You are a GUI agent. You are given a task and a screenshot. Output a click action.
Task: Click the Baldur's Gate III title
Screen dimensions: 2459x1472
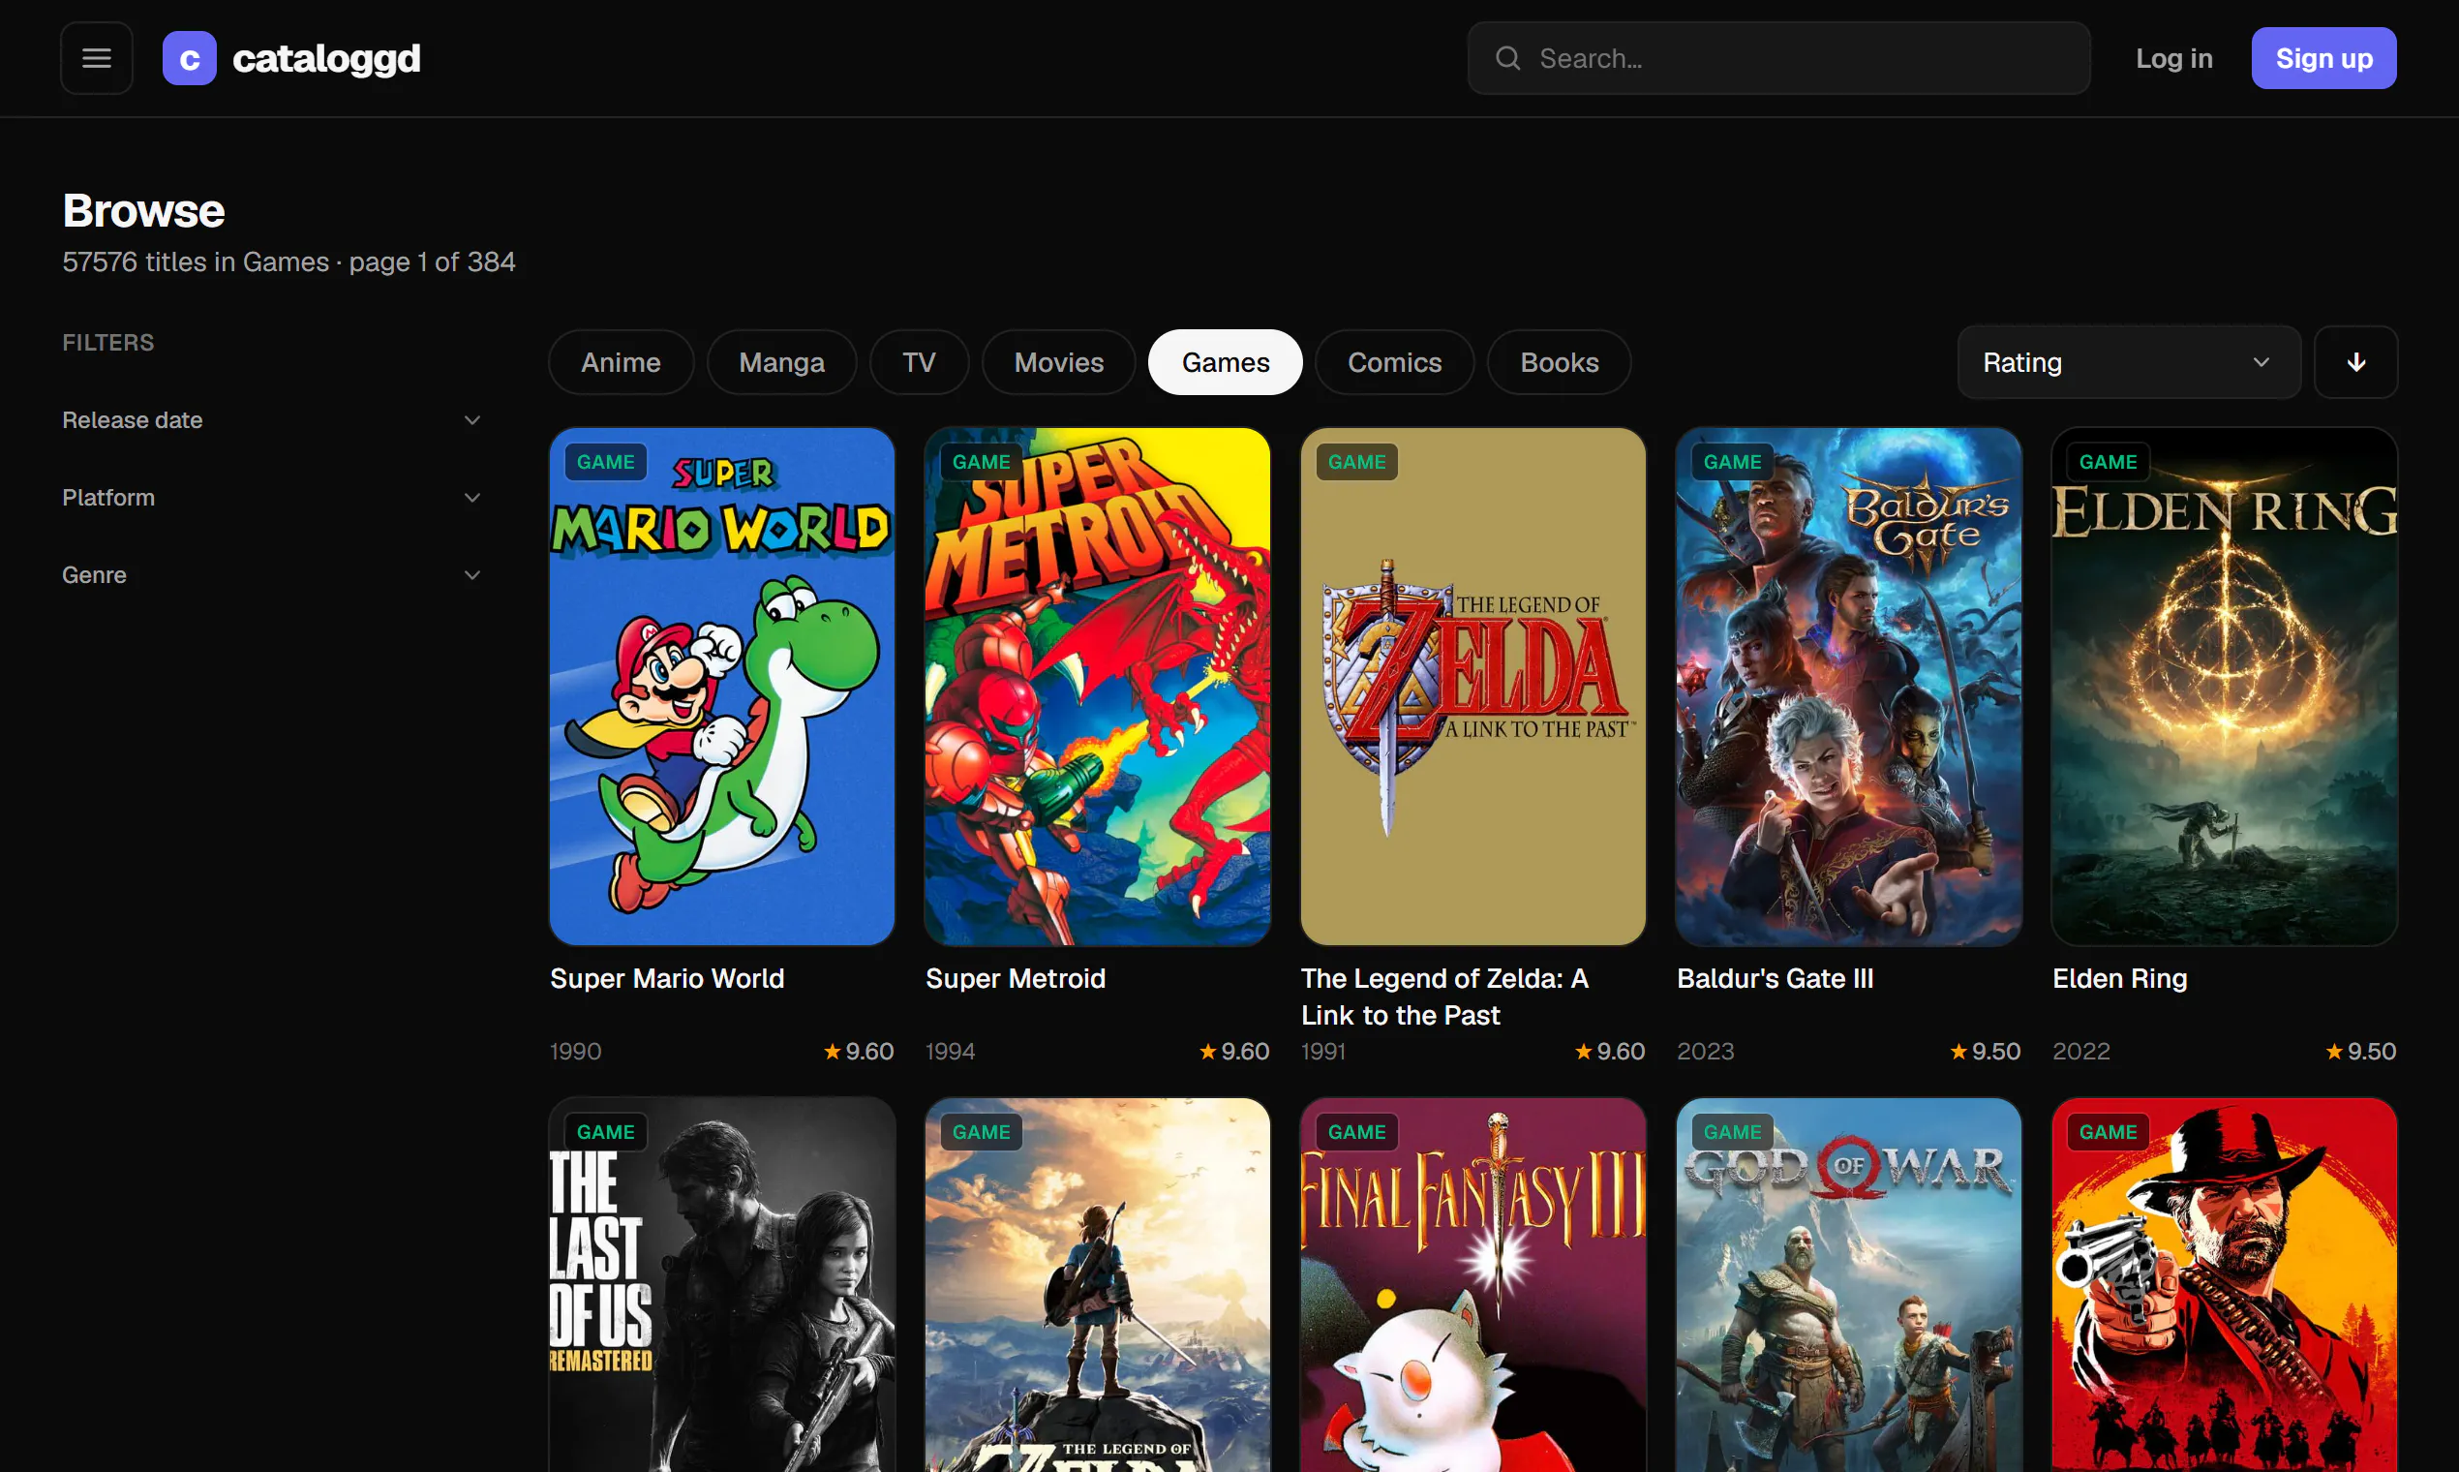(x=1774, y=979)
